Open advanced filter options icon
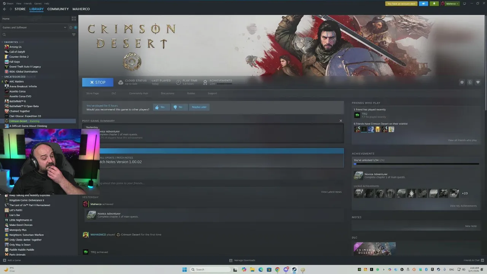The width and height of the screenshot is (487, 274). [x=74, y=35]
